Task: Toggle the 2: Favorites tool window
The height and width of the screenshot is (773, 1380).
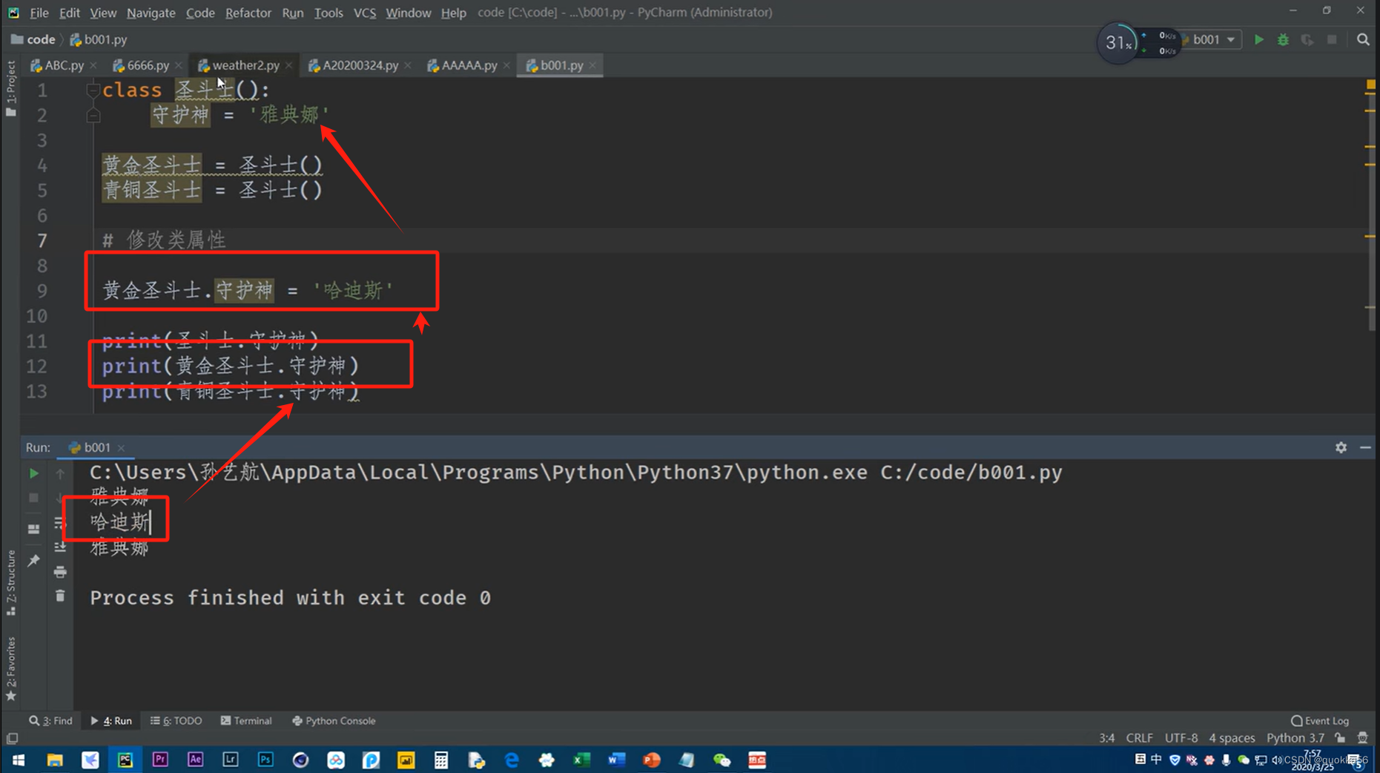Action: (10, 668)
